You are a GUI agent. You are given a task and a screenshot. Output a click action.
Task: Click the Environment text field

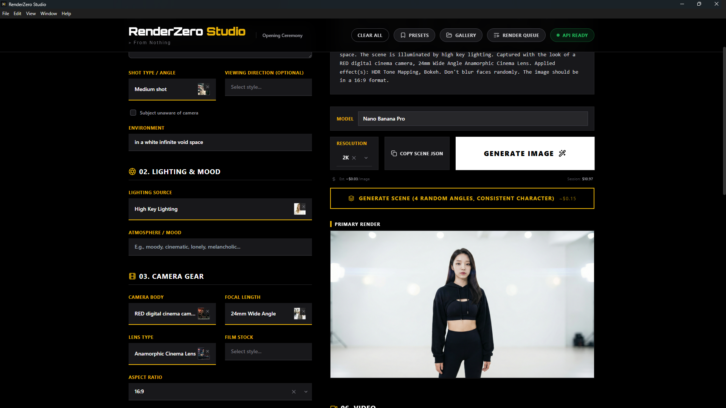[220, 142]
